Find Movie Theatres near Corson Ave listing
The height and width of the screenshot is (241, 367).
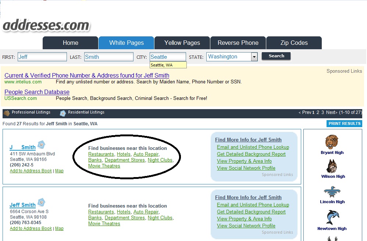coord(104,223)
